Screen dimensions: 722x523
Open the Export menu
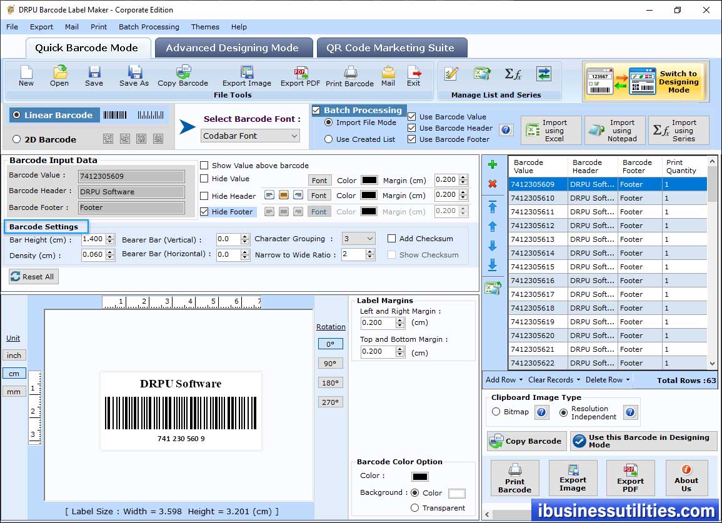pyautogui.click(x=41, y=27)
